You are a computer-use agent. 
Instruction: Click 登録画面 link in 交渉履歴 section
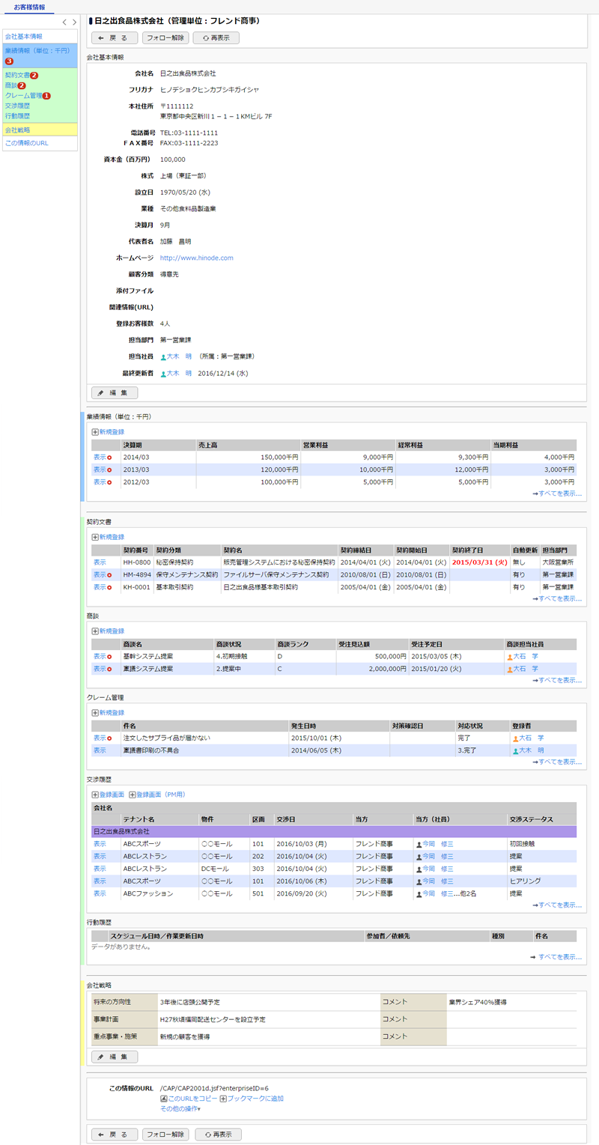tap(112, 794)
